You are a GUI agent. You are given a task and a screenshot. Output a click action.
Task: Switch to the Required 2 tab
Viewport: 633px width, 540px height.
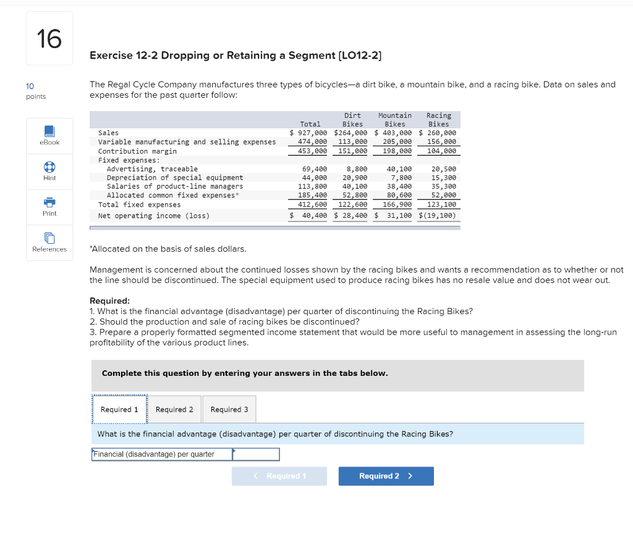pos(174,409)
